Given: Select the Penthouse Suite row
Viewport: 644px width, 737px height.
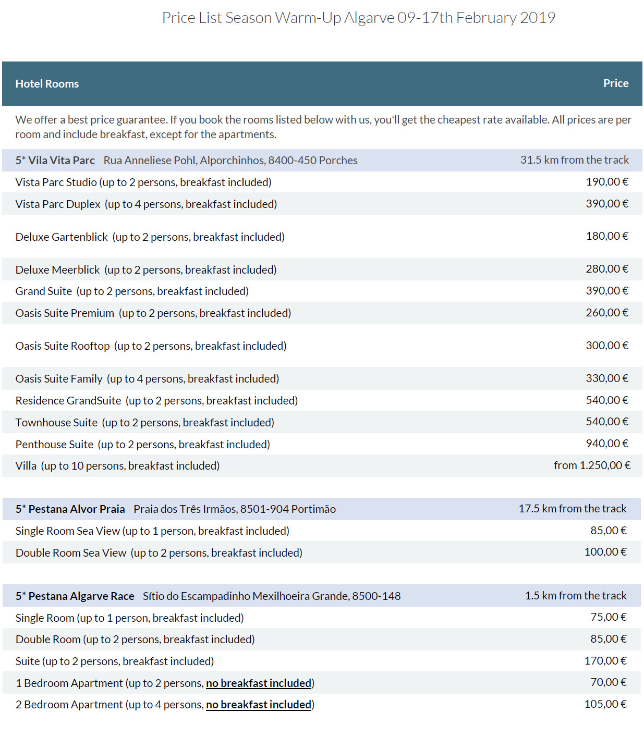Looking at the screenshot, I should [322, 444].
